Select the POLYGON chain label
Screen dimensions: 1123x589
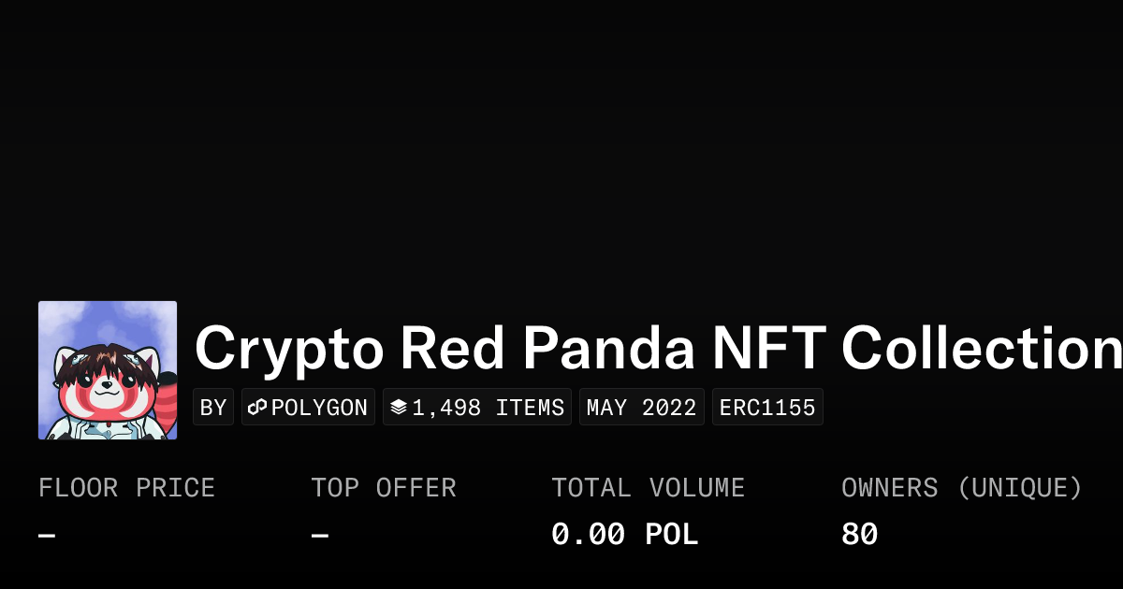coord(319,408)
